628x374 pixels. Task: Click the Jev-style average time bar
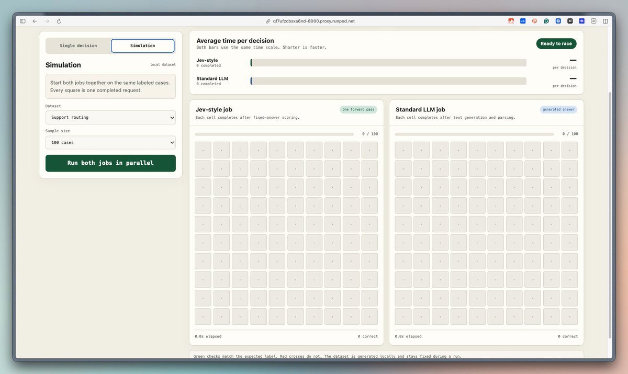pos(388,63)
